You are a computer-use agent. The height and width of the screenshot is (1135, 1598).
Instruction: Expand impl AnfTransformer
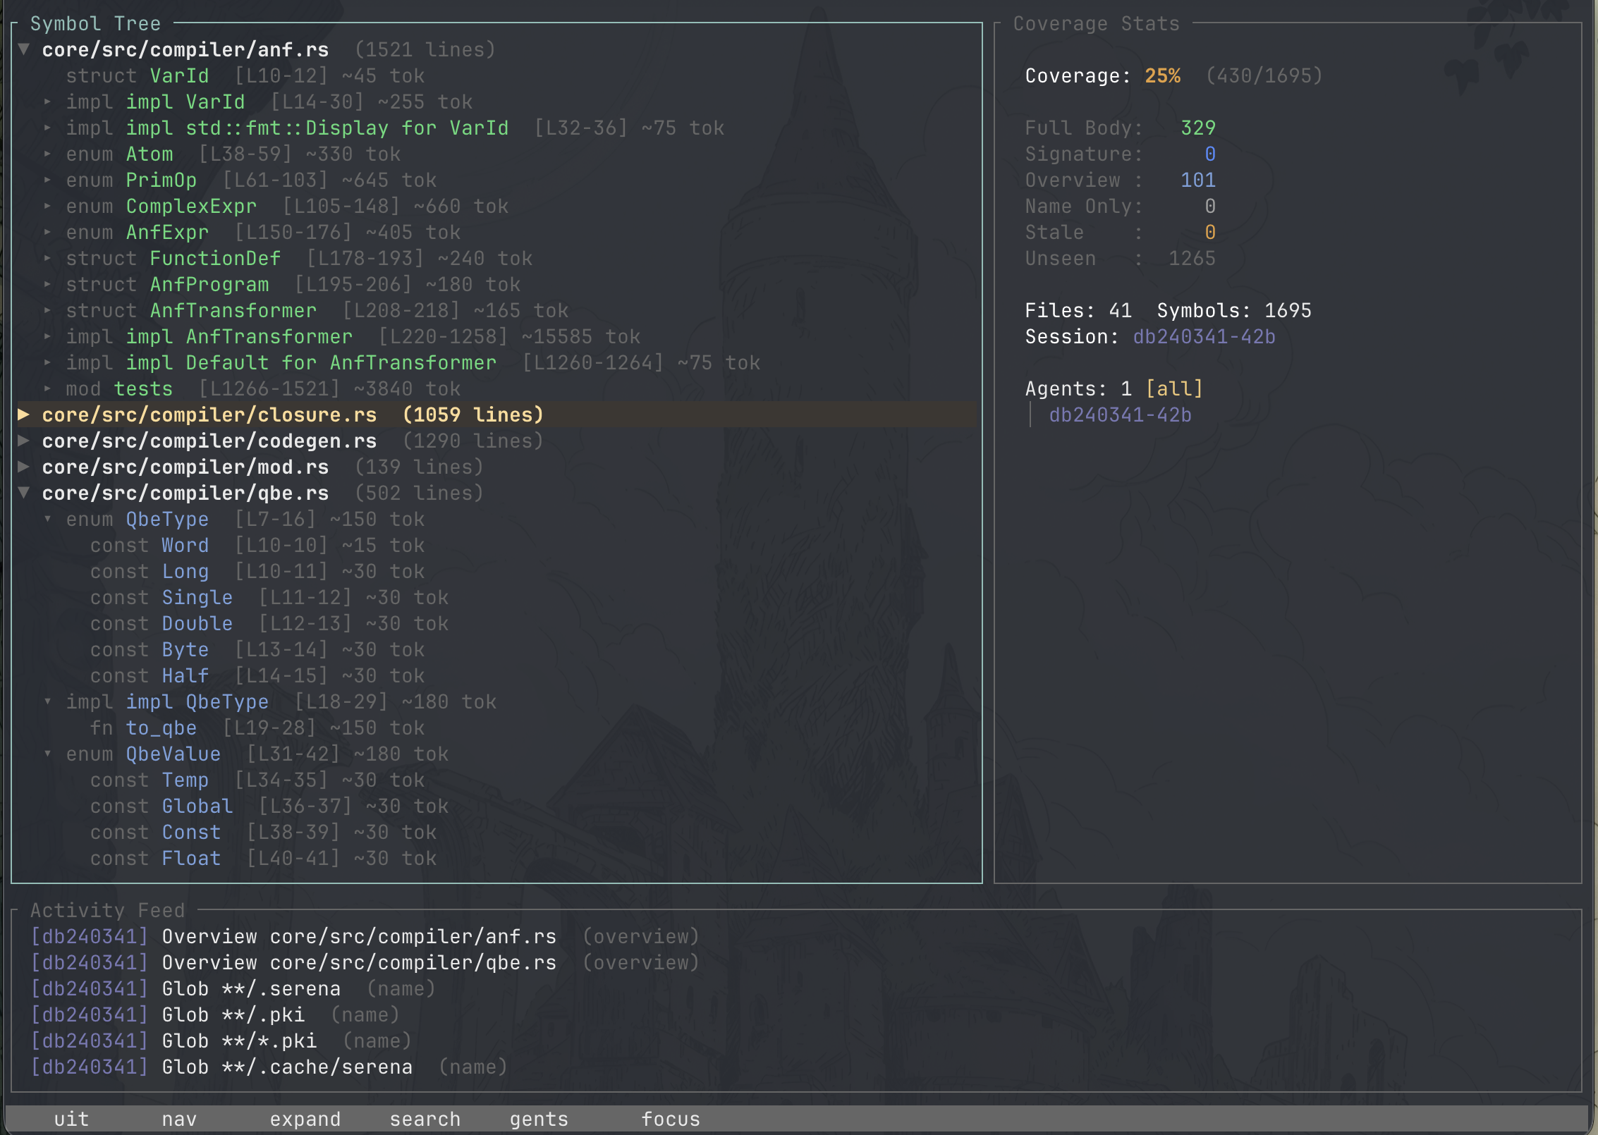coord(48,336)
